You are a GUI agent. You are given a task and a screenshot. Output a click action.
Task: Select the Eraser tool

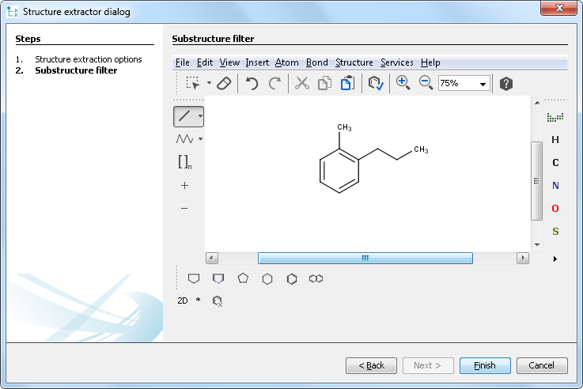[x=224, y=83]
